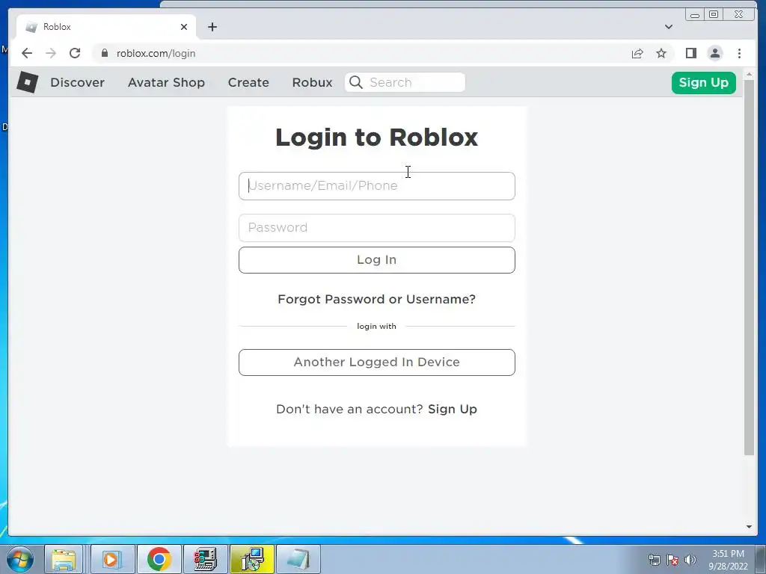Viewport: 766px width, 574px height.
Task: Open the network computers taskbar icon
Action: [205, 559]
